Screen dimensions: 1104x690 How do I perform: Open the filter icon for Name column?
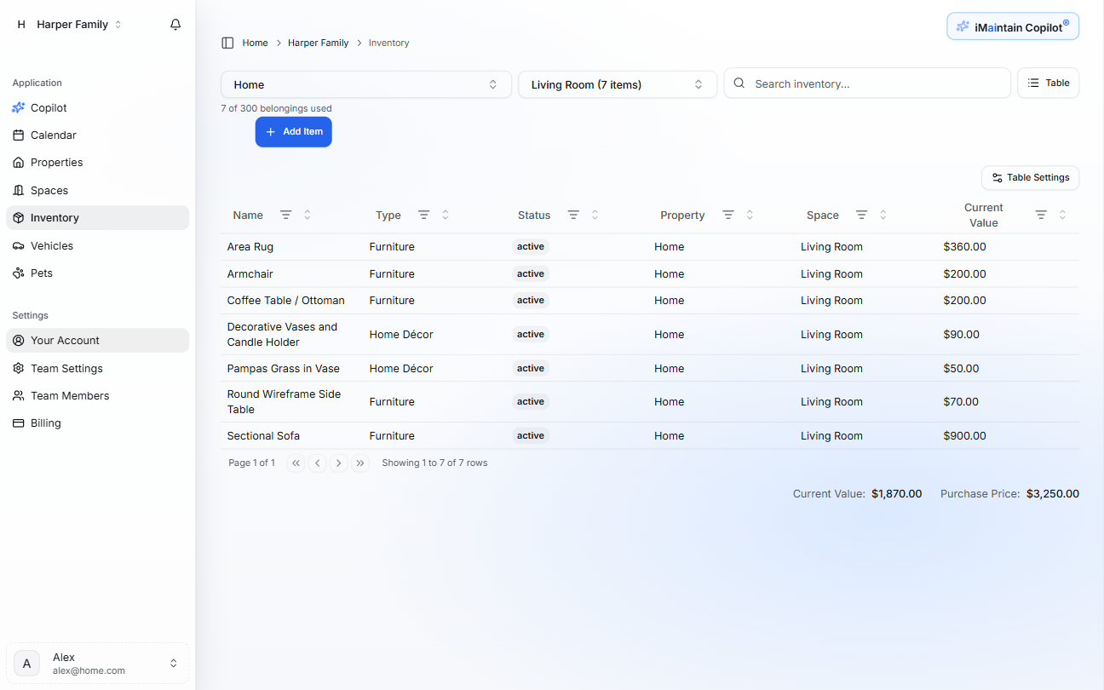pos(286,215)
